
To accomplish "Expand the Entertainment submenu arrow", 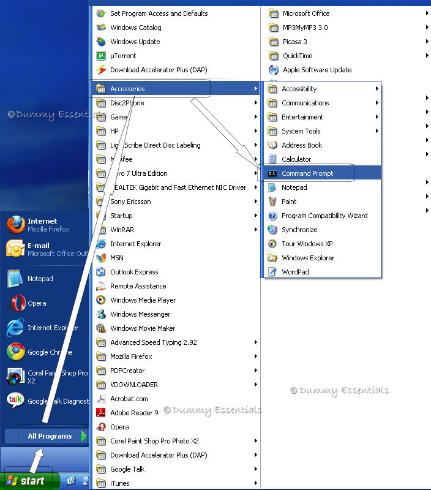I will coord(377,117).
